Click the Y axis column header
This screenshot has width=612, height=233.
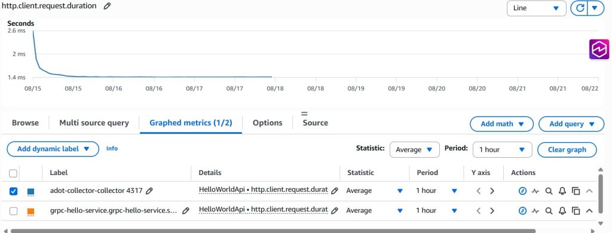coord(481,173)
